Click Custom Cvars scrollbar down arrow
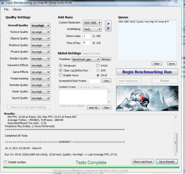This screenshot has height=174, width=185. point(109,102)
